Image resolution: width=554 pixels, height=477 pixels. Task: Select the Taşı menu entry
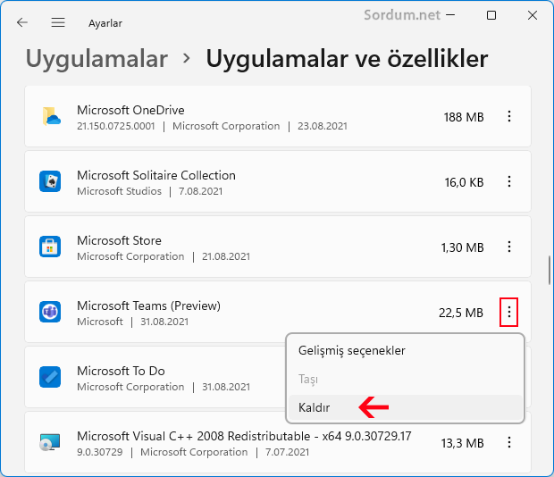pyautogui.click(x=405, y=380)
